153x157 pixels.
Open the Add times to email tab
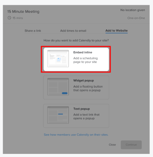73,31
